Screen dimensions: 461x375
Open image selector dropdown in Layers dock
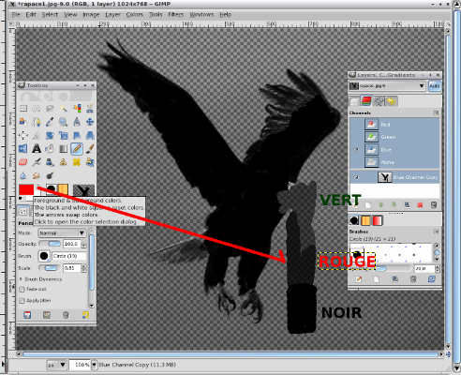click(x=387, y=85)
